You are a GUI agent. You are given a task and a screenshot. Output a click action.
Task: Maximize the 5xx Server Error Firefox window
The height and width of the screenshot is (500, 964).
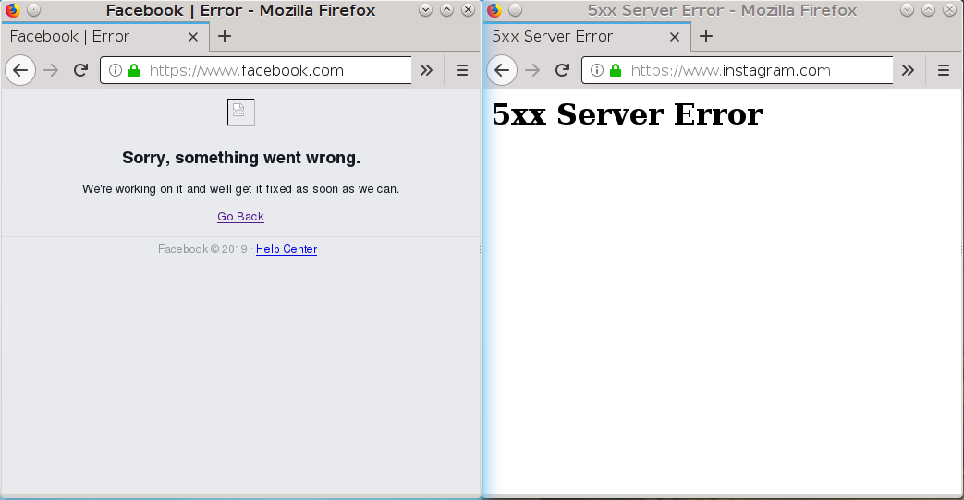pyautogui.click(x=928, y=10)
